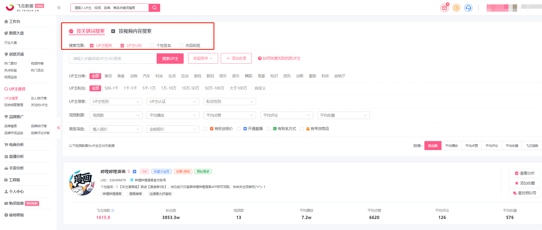
Task: Click the female gender icon next to 哔哩哔哩漫画
Action: click(x=129, y=171)
